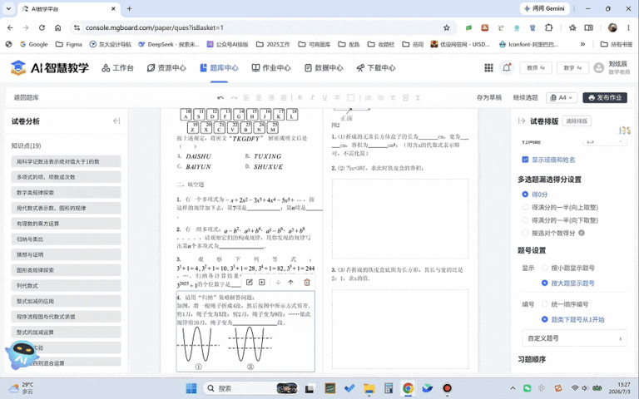
Task: Select 题类下题号从1开始 radio
Action: click(x=544, y=319)
